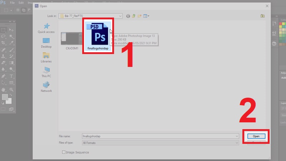This screenshot has width=286, height=161.
Task: Select the Blur tool
Action: [3, 69]
